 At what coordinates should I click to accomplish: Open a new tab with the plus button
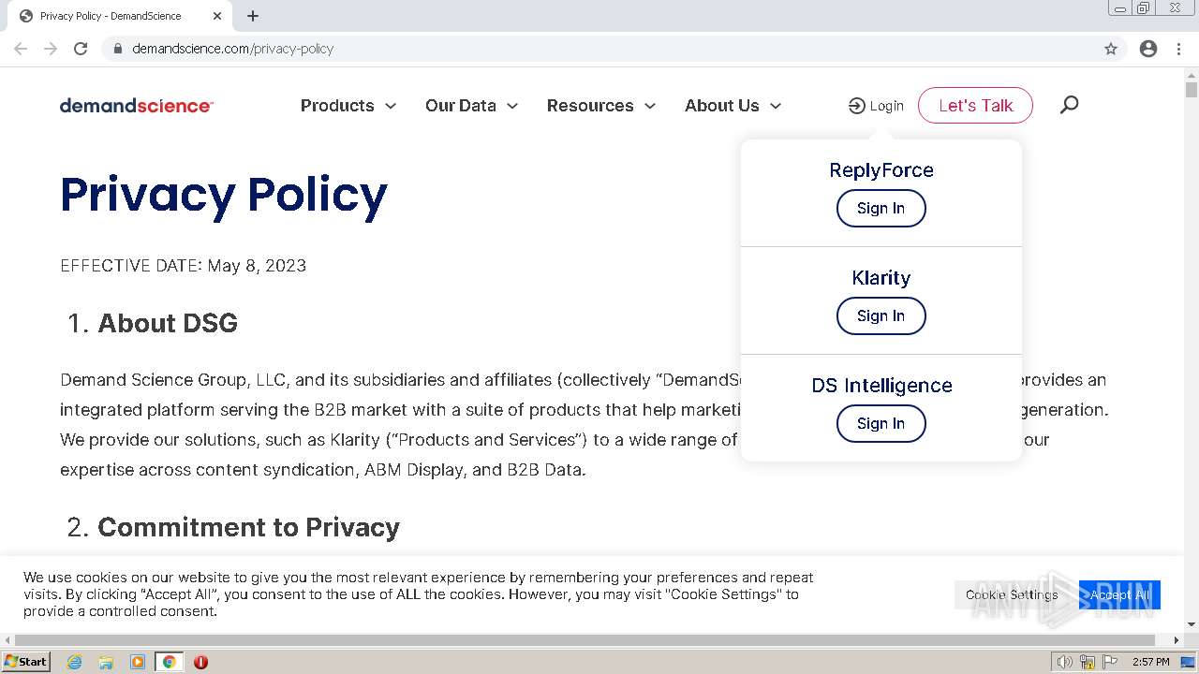pos(253,16)
